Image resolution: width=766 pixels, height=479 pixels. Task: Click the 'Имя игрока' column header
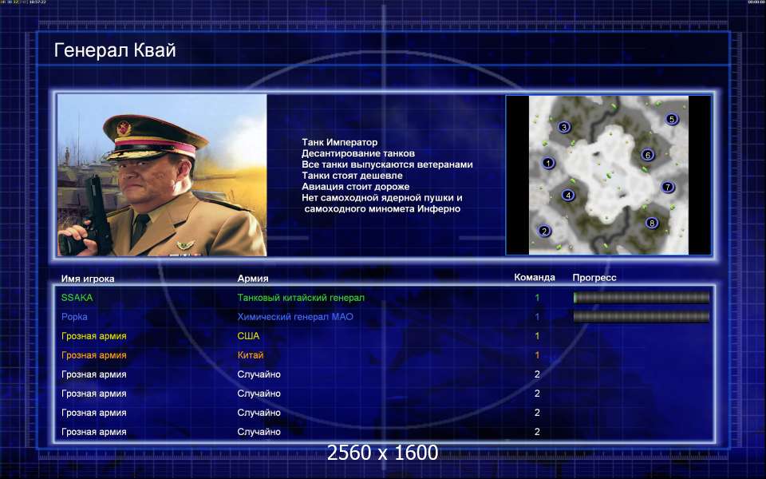88,279
